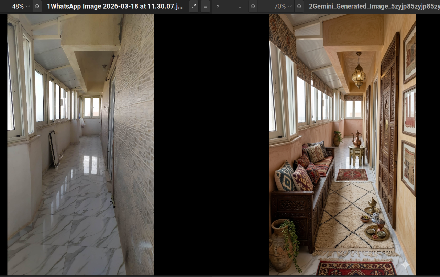This screenshot has width=440, height=277.
Task: Select the empty corridor photo in left viewer
Action: [81, 144]
